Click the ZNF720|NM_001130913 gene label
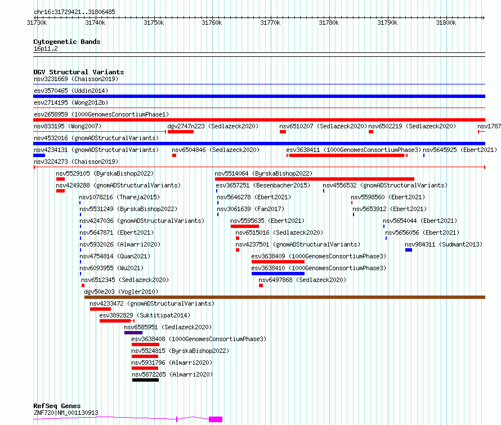 [x=66, y=413]
